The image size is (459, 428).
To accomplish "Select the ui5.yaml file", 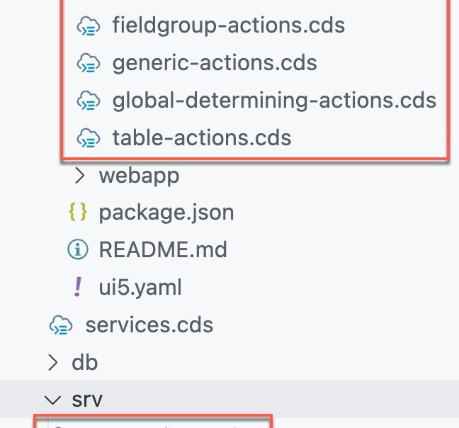I will tap(140, 288).
